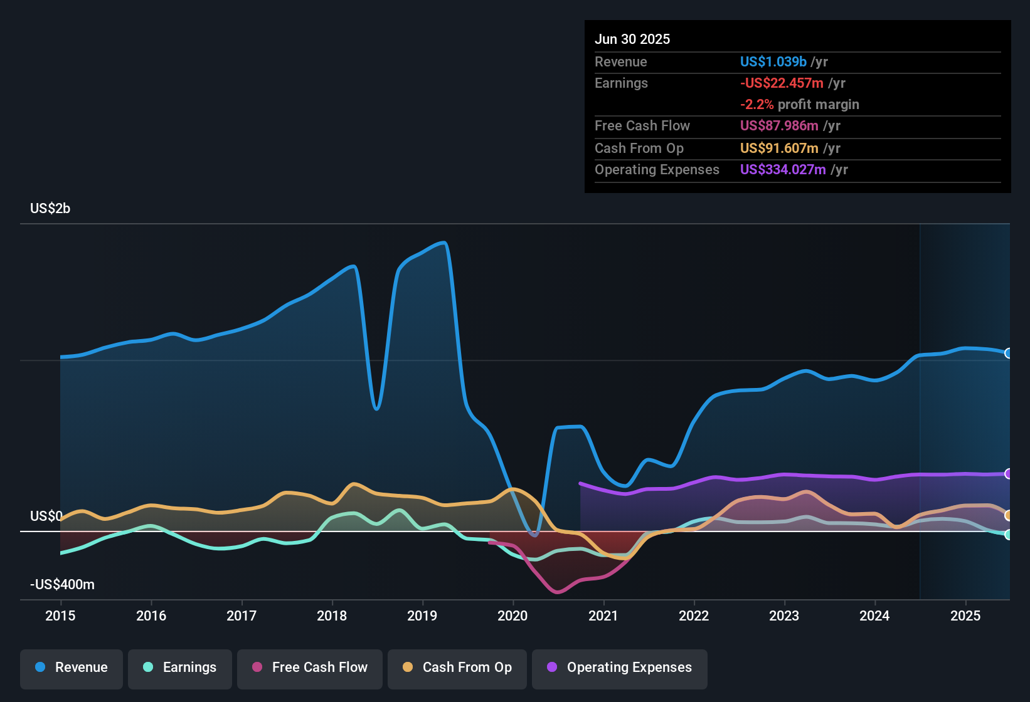The image size is (1030, 702).
Task: Expand the Jun 30 2025 tooltip panel
Action: coord(633,39)
